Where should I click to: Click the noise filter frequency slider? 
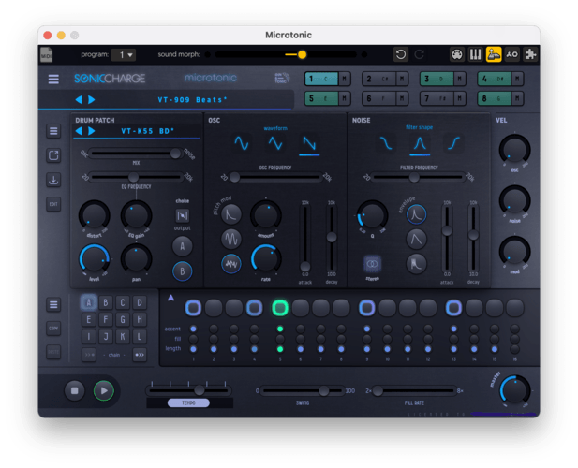point(418,178)
